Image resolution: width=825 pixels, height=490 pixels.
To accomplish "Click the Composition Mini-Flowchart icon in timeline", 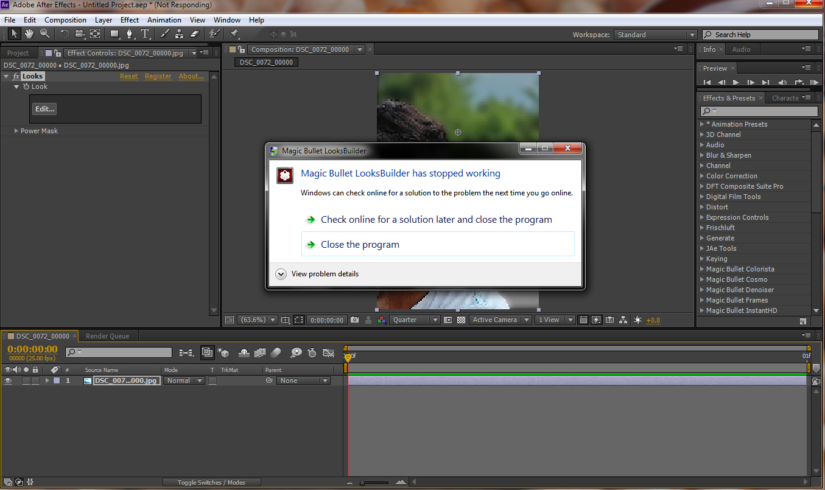I will point(186,352).
